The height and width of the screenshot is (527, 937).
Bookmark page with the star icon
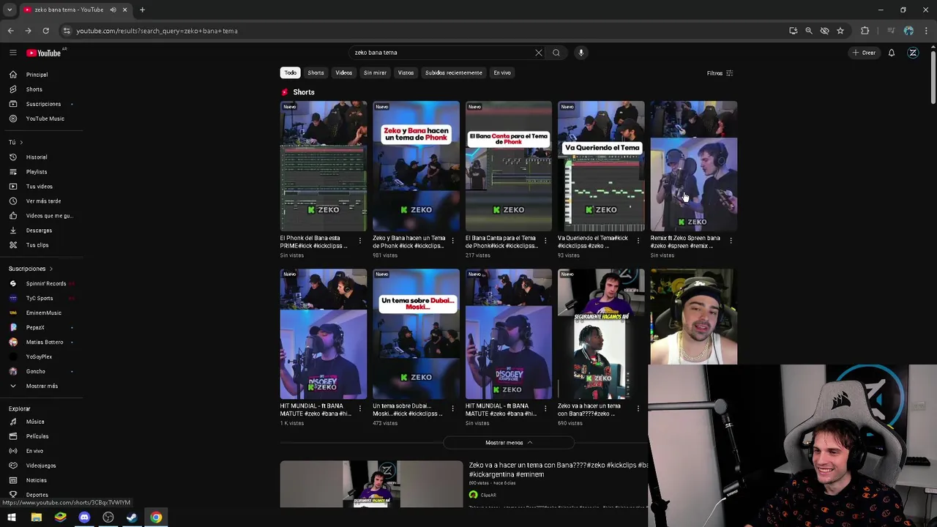(840, 31)
